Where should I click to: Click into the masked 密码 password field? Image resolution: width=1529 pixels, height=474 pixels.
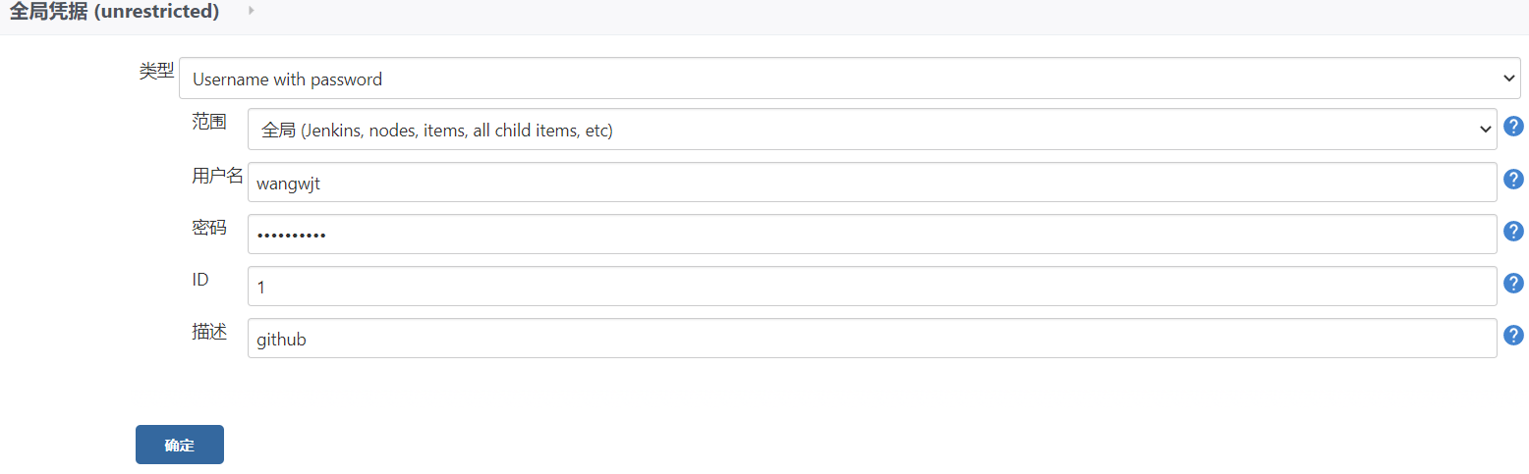click(x=873, y=234)
